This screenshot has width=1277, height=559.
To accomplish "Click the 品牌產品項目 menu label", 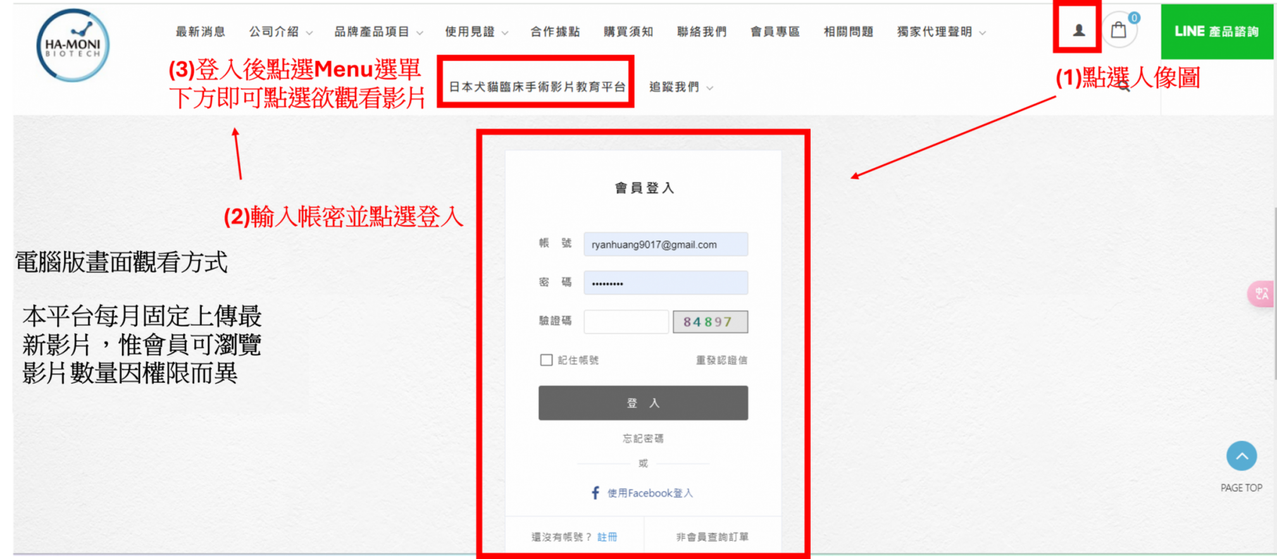I will pyautogui.click(x=372, y=32).
